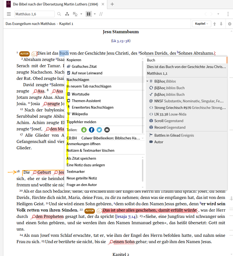
Task: Follow the Lk 3,23–38 cross-reference link
Action: click(121, 41)
